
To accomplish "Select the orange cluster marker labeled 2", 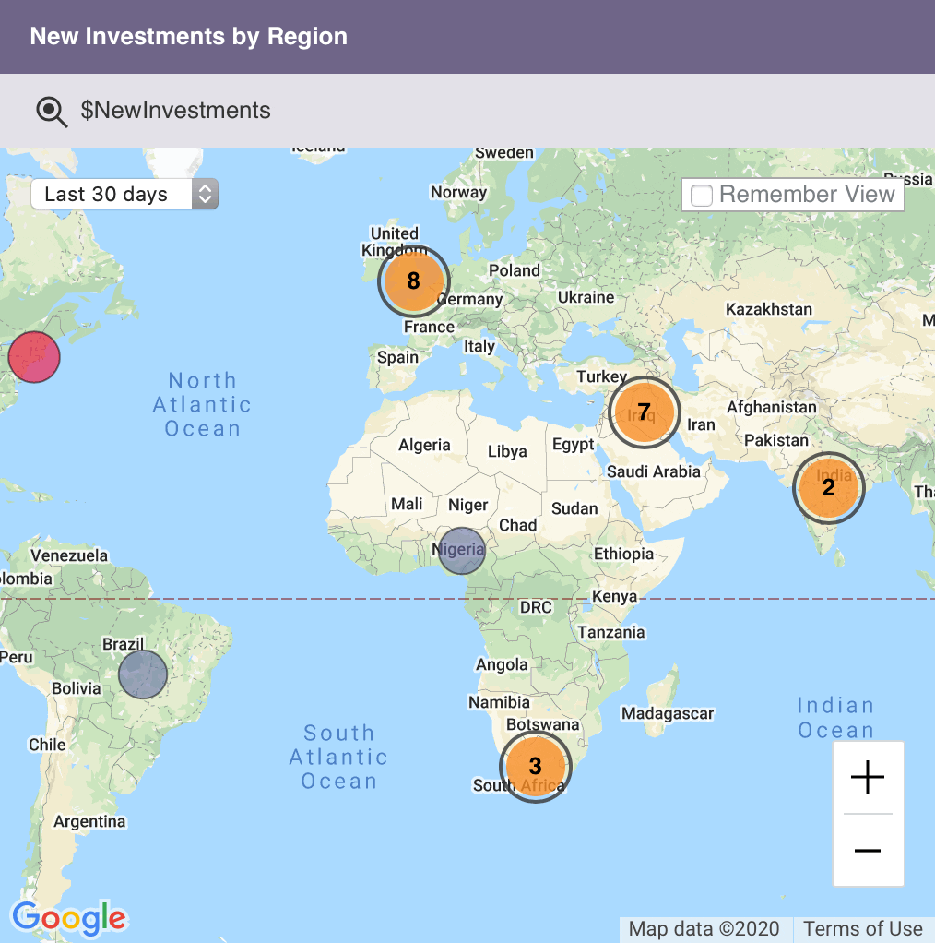I will click(x=829, y=488).
